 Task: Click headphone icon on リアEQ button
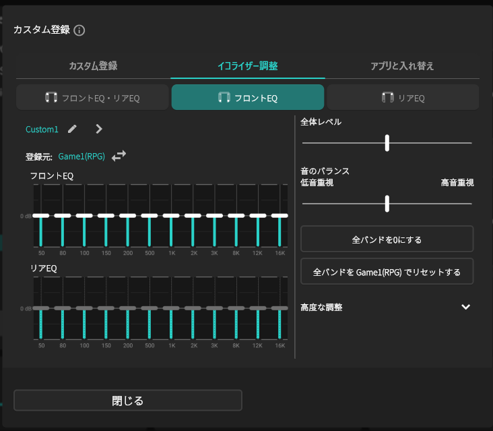point(388,97)
